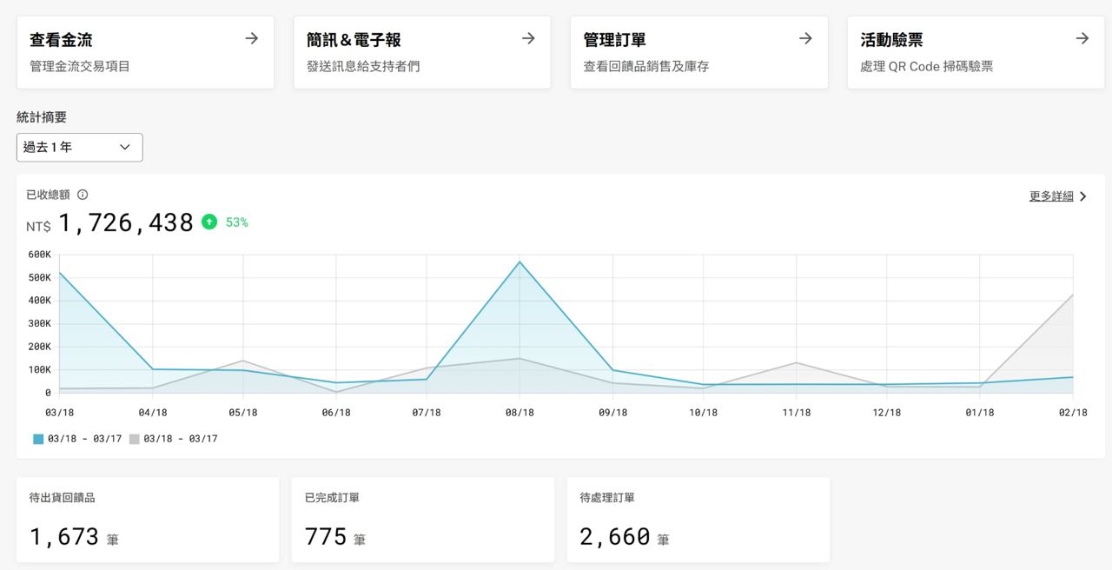Click the 待處理訂單 statistic card
The width and height of the screenshot is (1112, 570).
point(698,520)
